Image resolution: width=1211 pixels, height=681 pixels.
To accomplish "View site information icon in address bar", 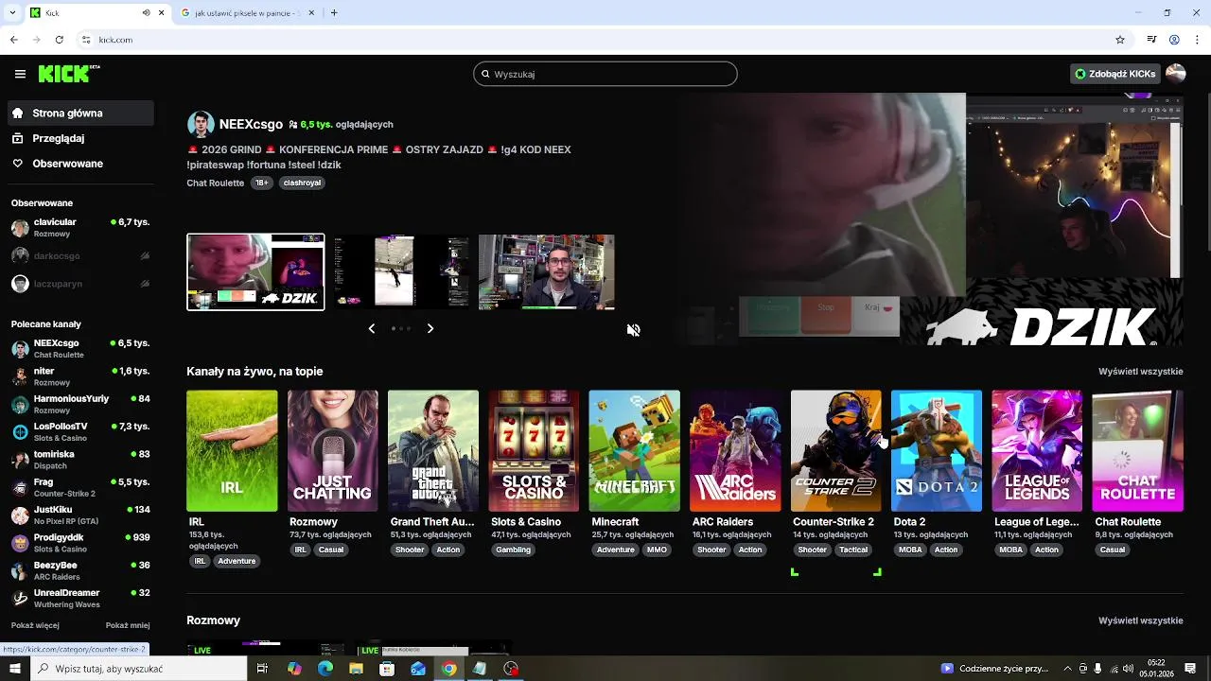I will (86, 40).
